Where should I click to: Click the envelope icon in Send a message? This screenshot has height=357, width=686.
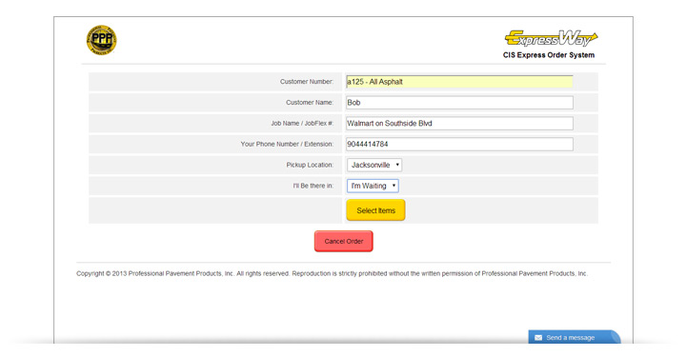(538, 338)
